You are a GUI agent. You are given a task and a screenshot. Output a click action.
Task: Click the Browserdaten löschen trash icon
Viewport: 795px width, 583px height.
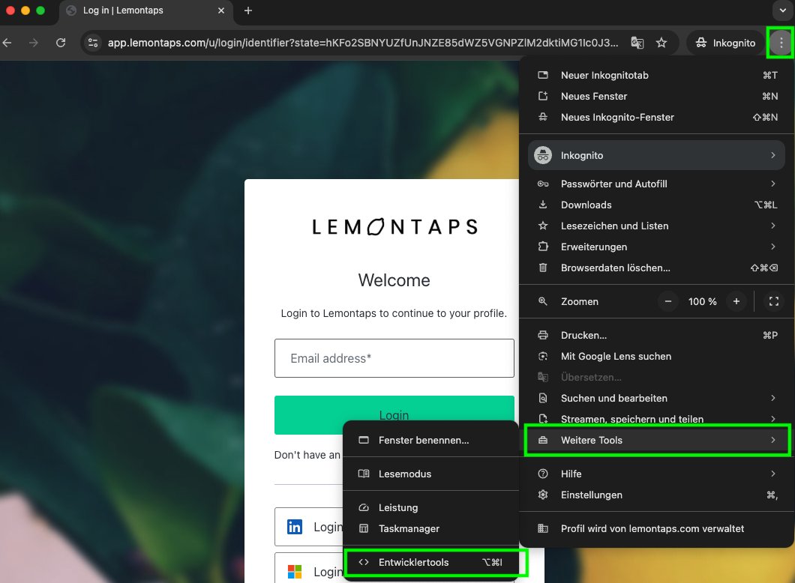[542, 268]
